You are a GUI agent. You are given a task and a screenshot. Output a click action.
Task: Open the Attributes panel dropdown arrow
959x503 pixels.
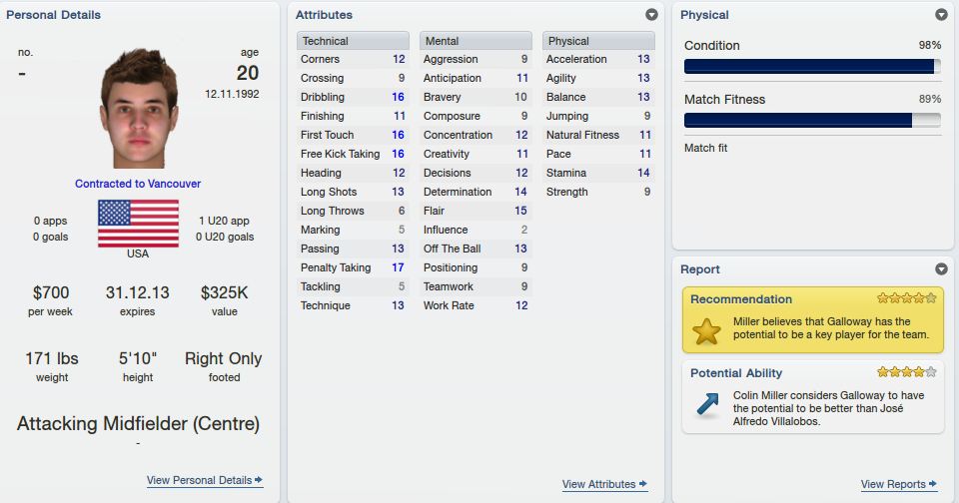pyautogui.click(x=652, y=15)
